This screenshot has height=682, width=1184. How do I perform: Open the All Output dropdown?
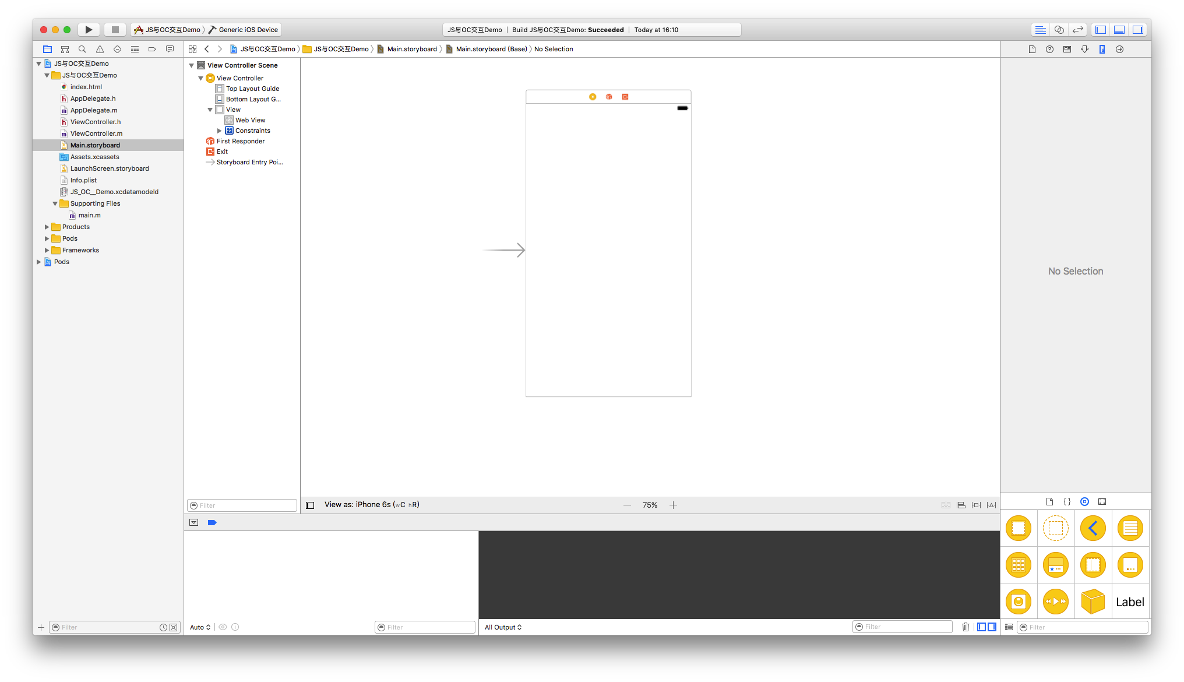[x=502, y=627]
